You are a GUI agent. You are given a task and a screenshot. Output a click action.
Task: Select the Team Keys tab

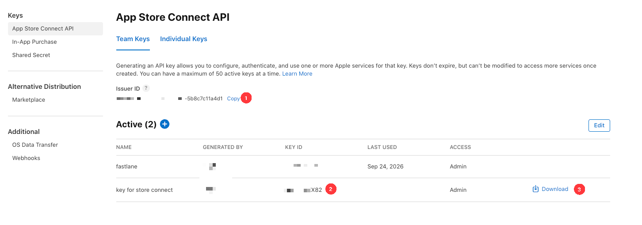click(x=133, y=39)
